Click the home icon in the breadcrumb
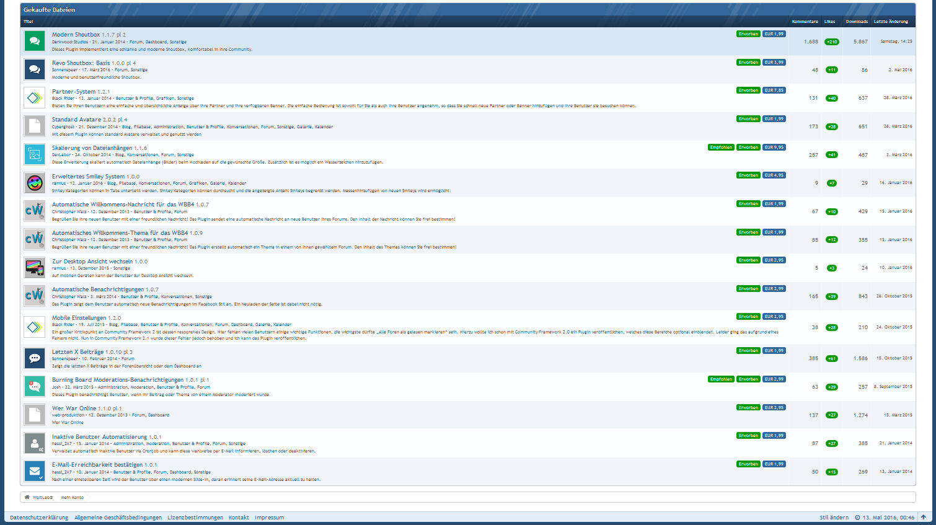 coord(27,497)
